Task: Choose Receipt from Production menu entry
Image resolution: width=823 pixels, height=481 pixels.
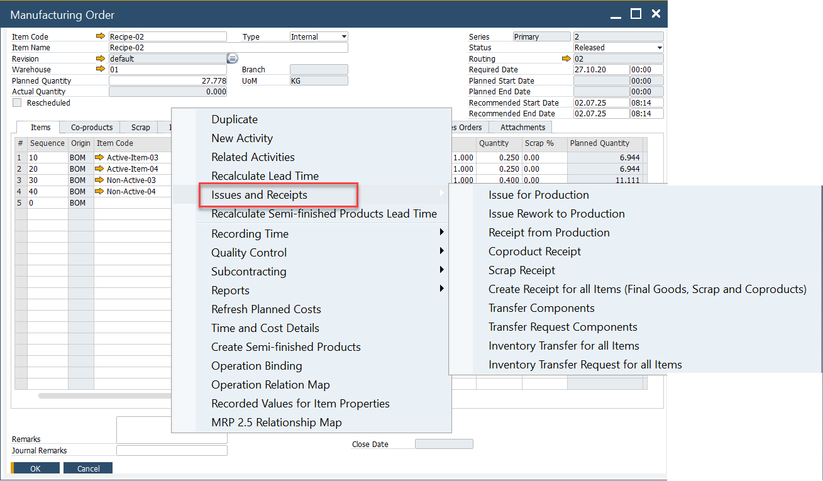Action: [549, 233]
